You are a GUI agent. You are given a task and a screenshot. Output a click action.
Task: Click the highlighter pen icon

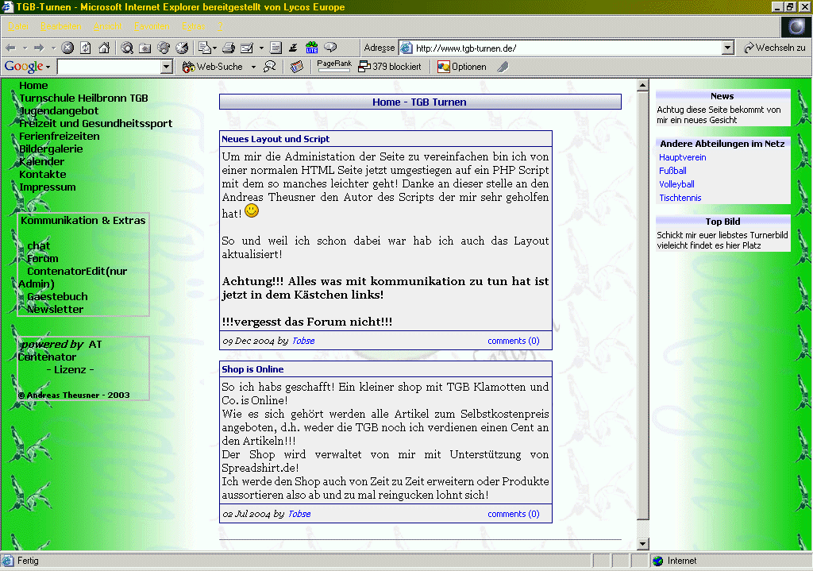point(503,67)
